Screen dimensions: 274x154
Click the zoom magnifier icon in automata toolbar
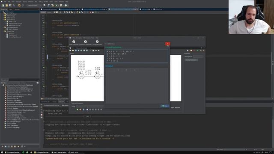[201, 50]
